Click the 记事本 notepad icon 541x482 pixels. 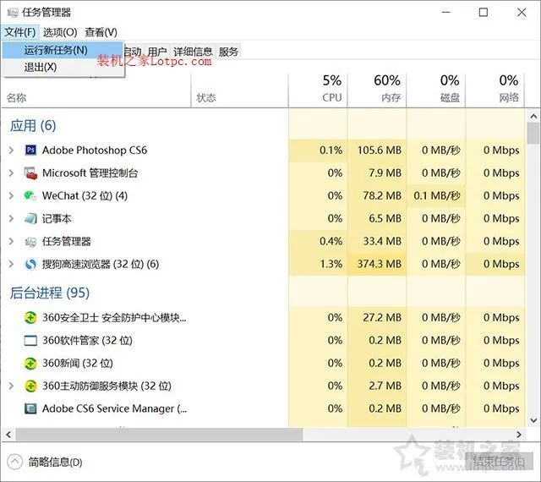(31, 219)
